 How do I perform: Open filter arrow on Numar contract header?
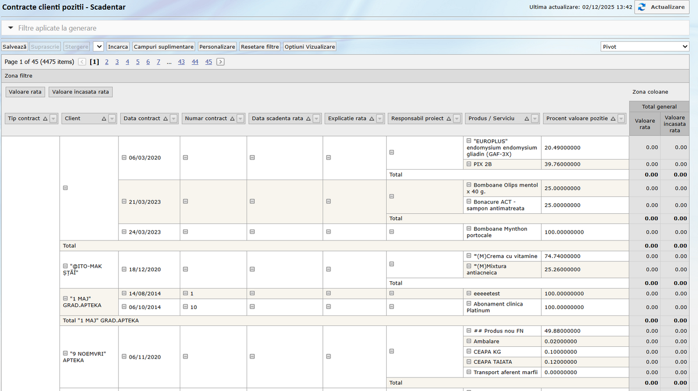point(241,119)
